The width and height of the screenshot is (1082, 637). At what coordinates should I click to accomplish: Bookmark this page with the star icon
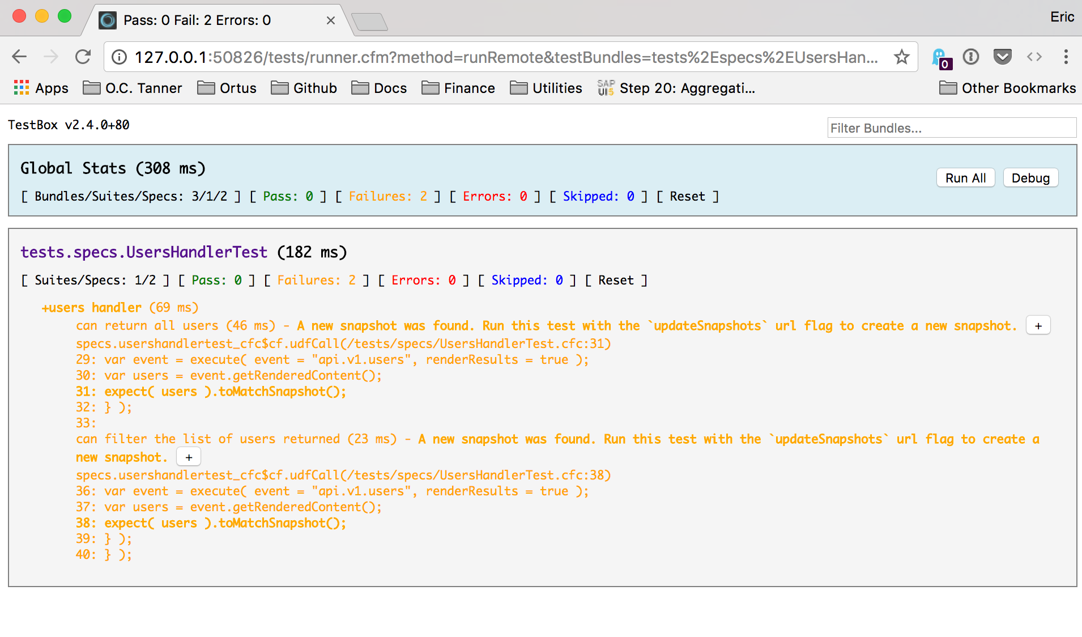[x=901, y=57]
